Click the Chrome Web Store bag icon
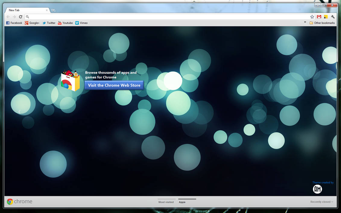 pyautogui.click(x=70, y=81)
